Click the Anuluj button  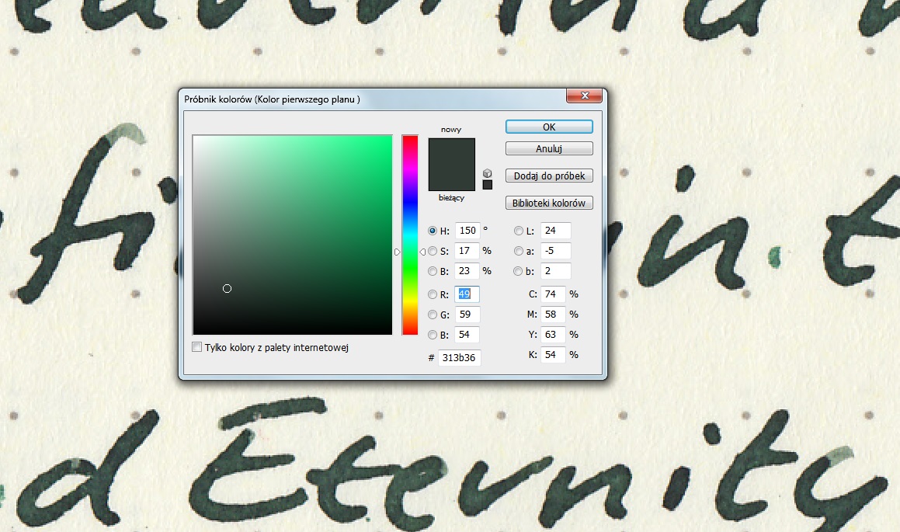549,148
